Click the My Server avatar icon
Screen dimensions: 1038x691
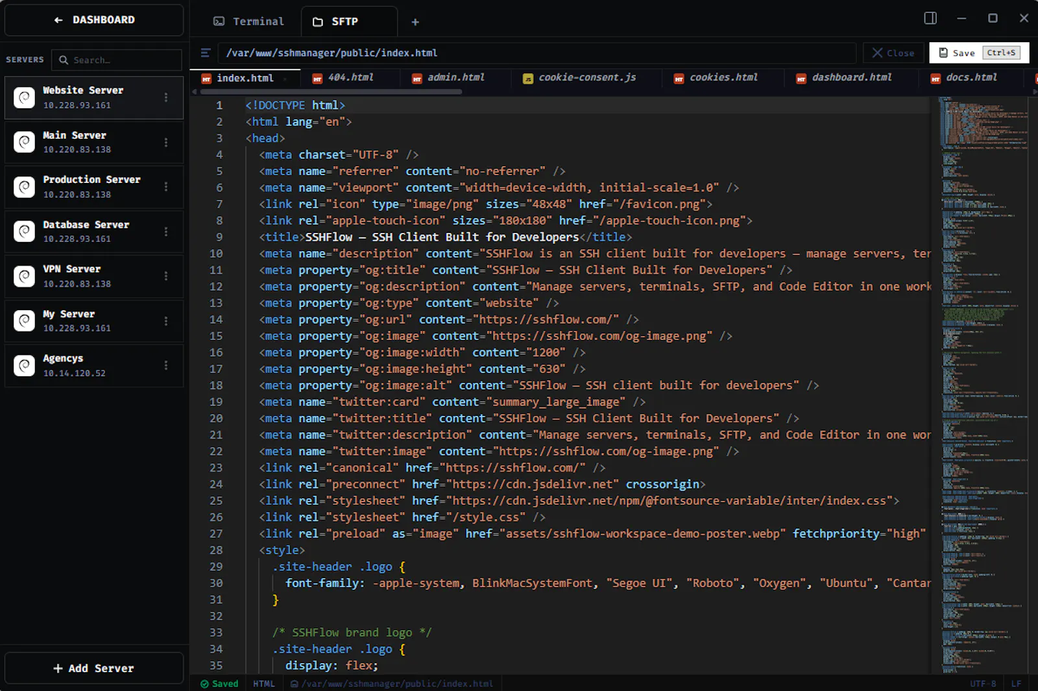click(25, 321)
